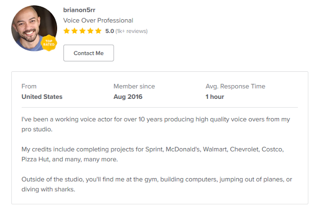
Task: Click the Member since label
Action: click(x=134, y=87)
